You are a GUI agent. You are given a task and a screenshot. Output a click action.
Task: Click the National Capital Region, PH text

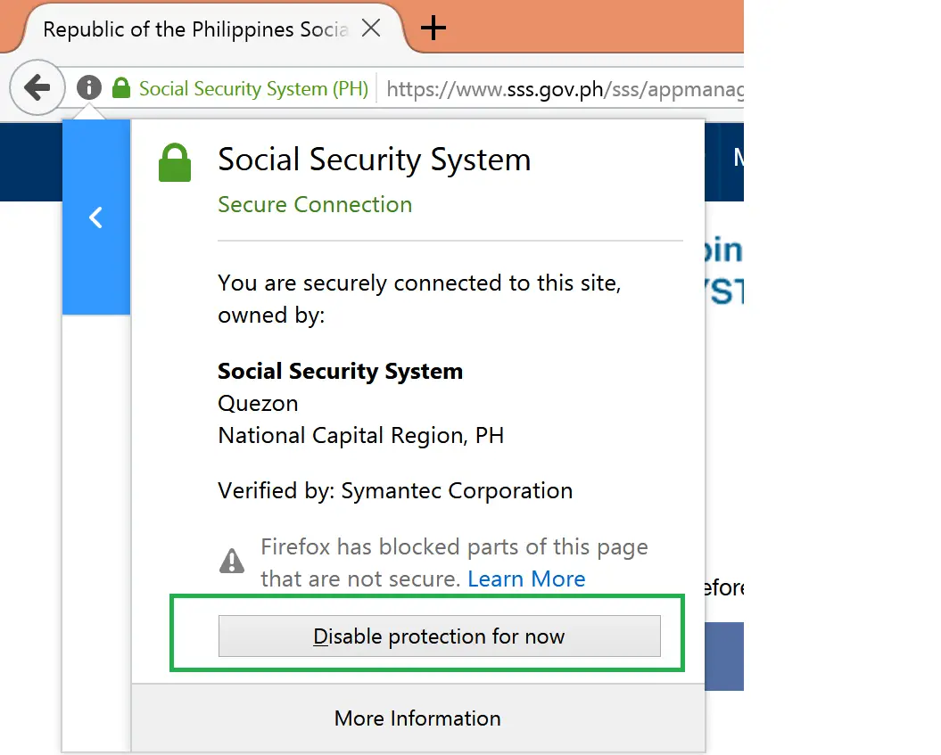pyautogui.click(x=360, y=435)
